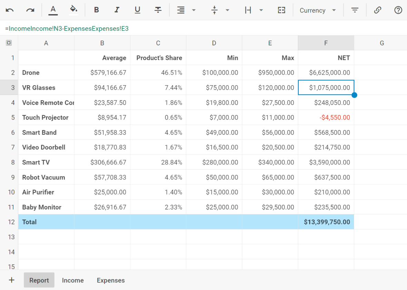Click the merge cells icon
The width and height of the screenshot is (407, 290).
[281, 10]
